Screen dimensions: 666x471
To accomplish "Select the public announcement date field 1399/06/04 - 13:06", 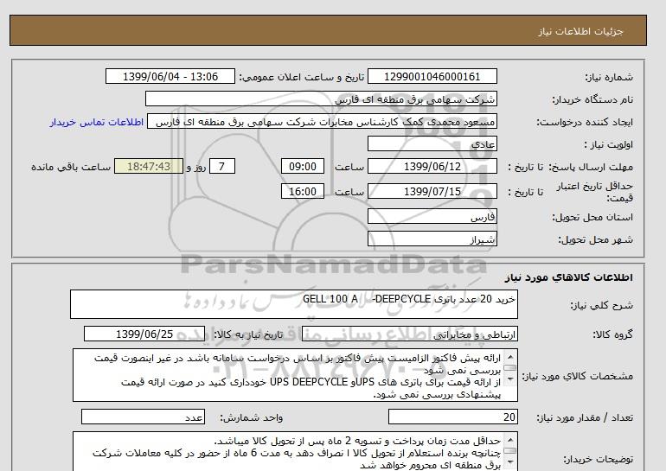I will [170, 77].
